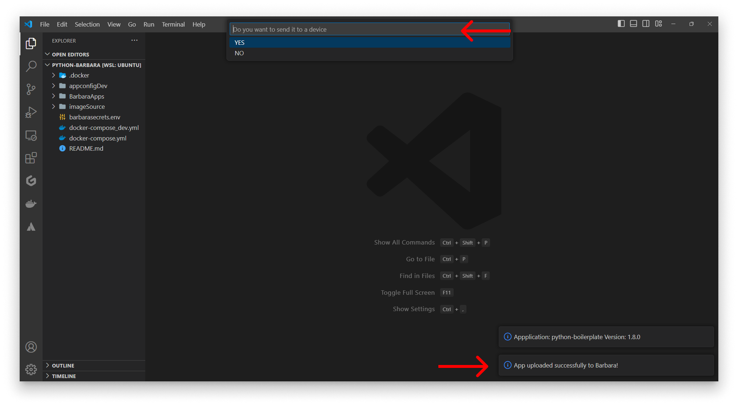Screen dimensions: 738x405
Task: Open the Run menu
Action: pyautogui.click(x=149, y=24)
